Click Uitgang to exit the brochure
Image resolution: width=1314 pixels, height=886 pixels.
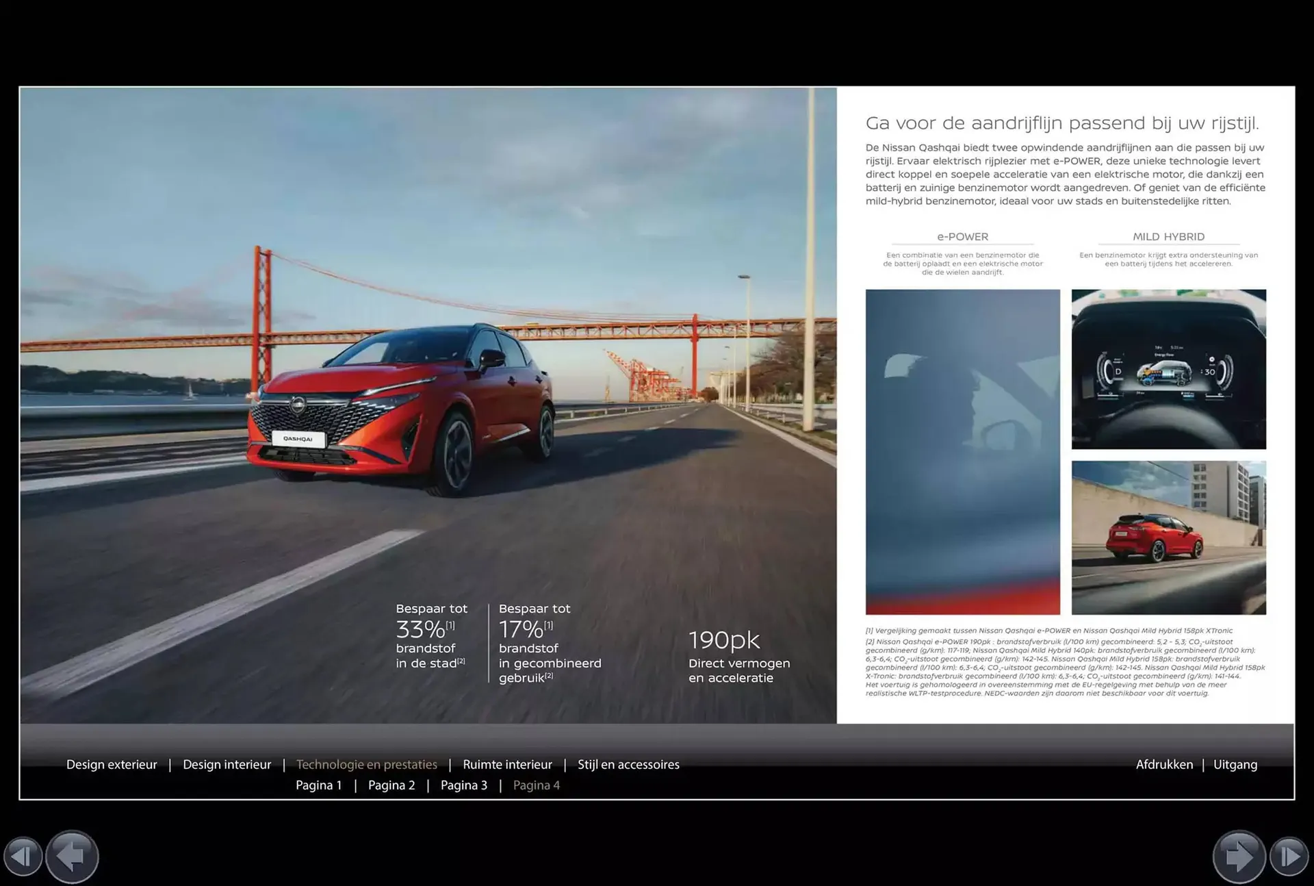(x=1235, y=764)
